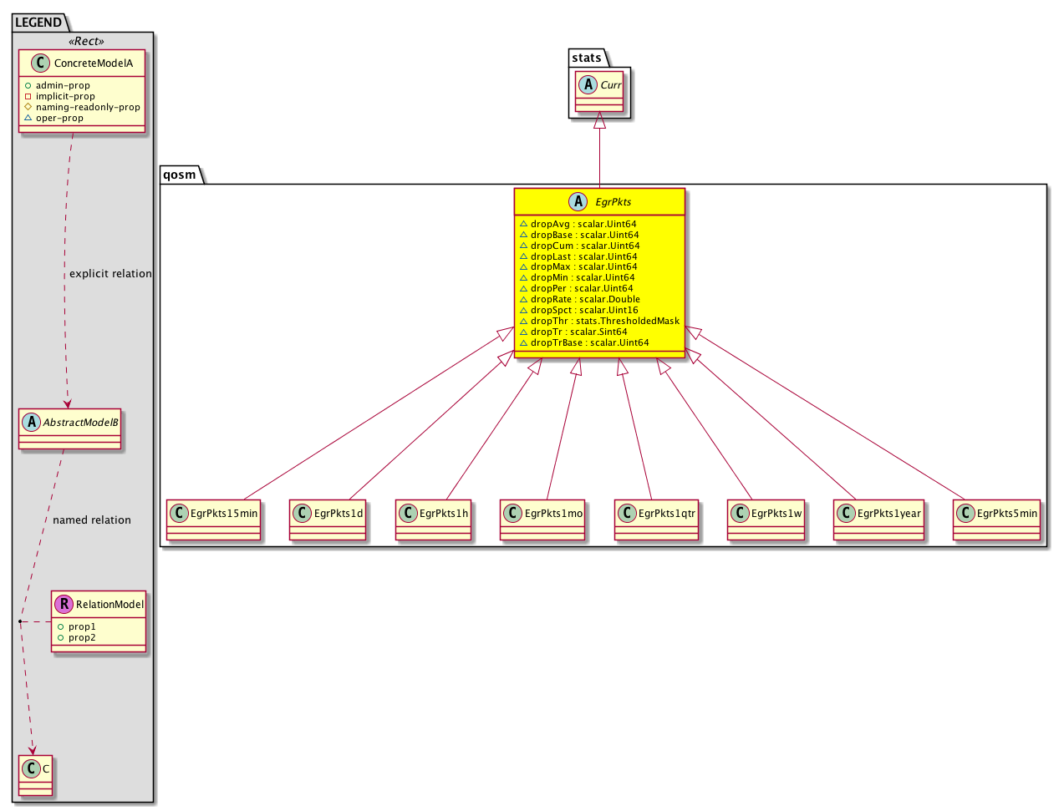Screen dimensions: 1064x811
Task: Select the naming-readonly-prop entry in ConcreteModelA
Action: (88, 107)
